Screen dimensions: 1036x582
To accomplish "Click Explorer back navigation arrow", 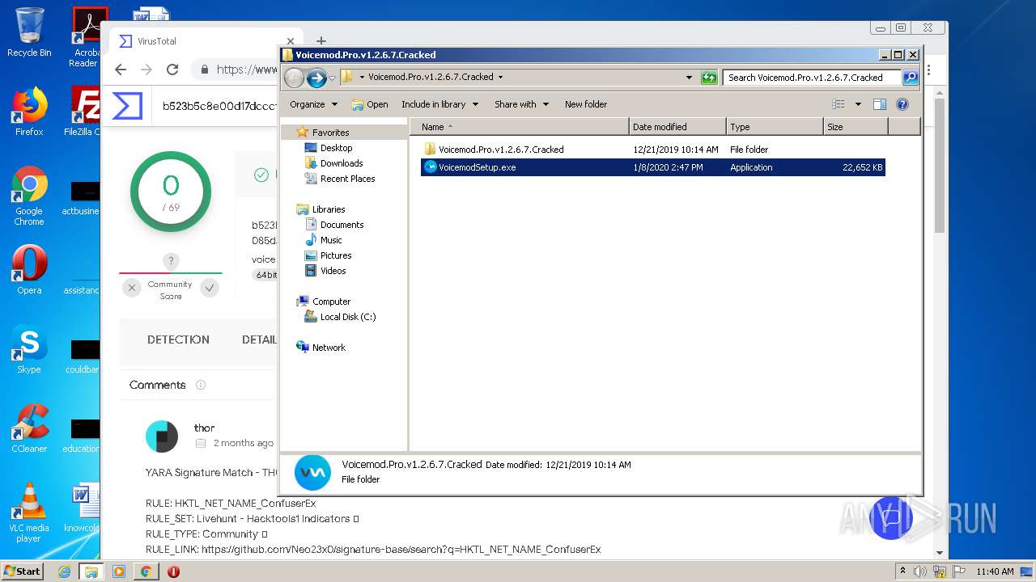I will coord(294,78).
